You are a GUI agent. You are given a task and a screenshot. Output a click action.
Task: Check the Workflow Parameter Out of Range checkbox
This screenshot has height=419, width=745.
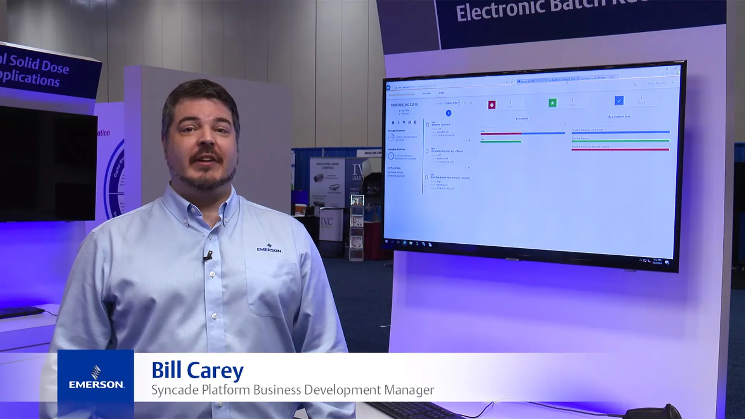click(427, 151)
